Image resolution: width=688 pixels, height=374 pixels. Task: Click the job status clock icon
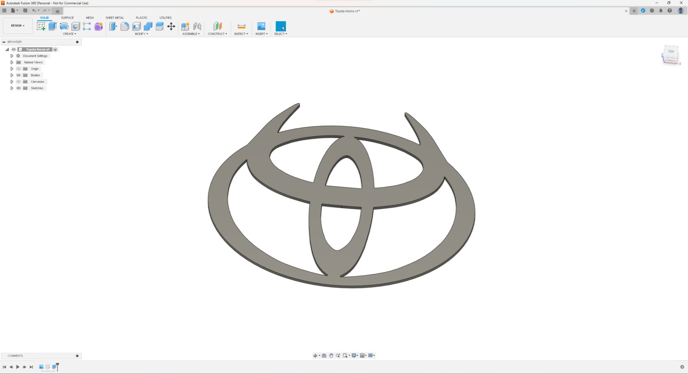(x=652, y=11)
